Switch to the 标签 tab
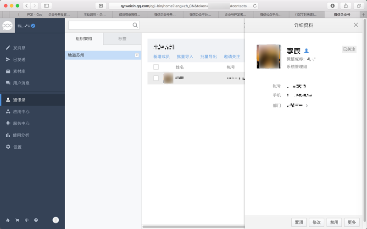This screenshot has width=367, height=229. [x=122, y=39]
